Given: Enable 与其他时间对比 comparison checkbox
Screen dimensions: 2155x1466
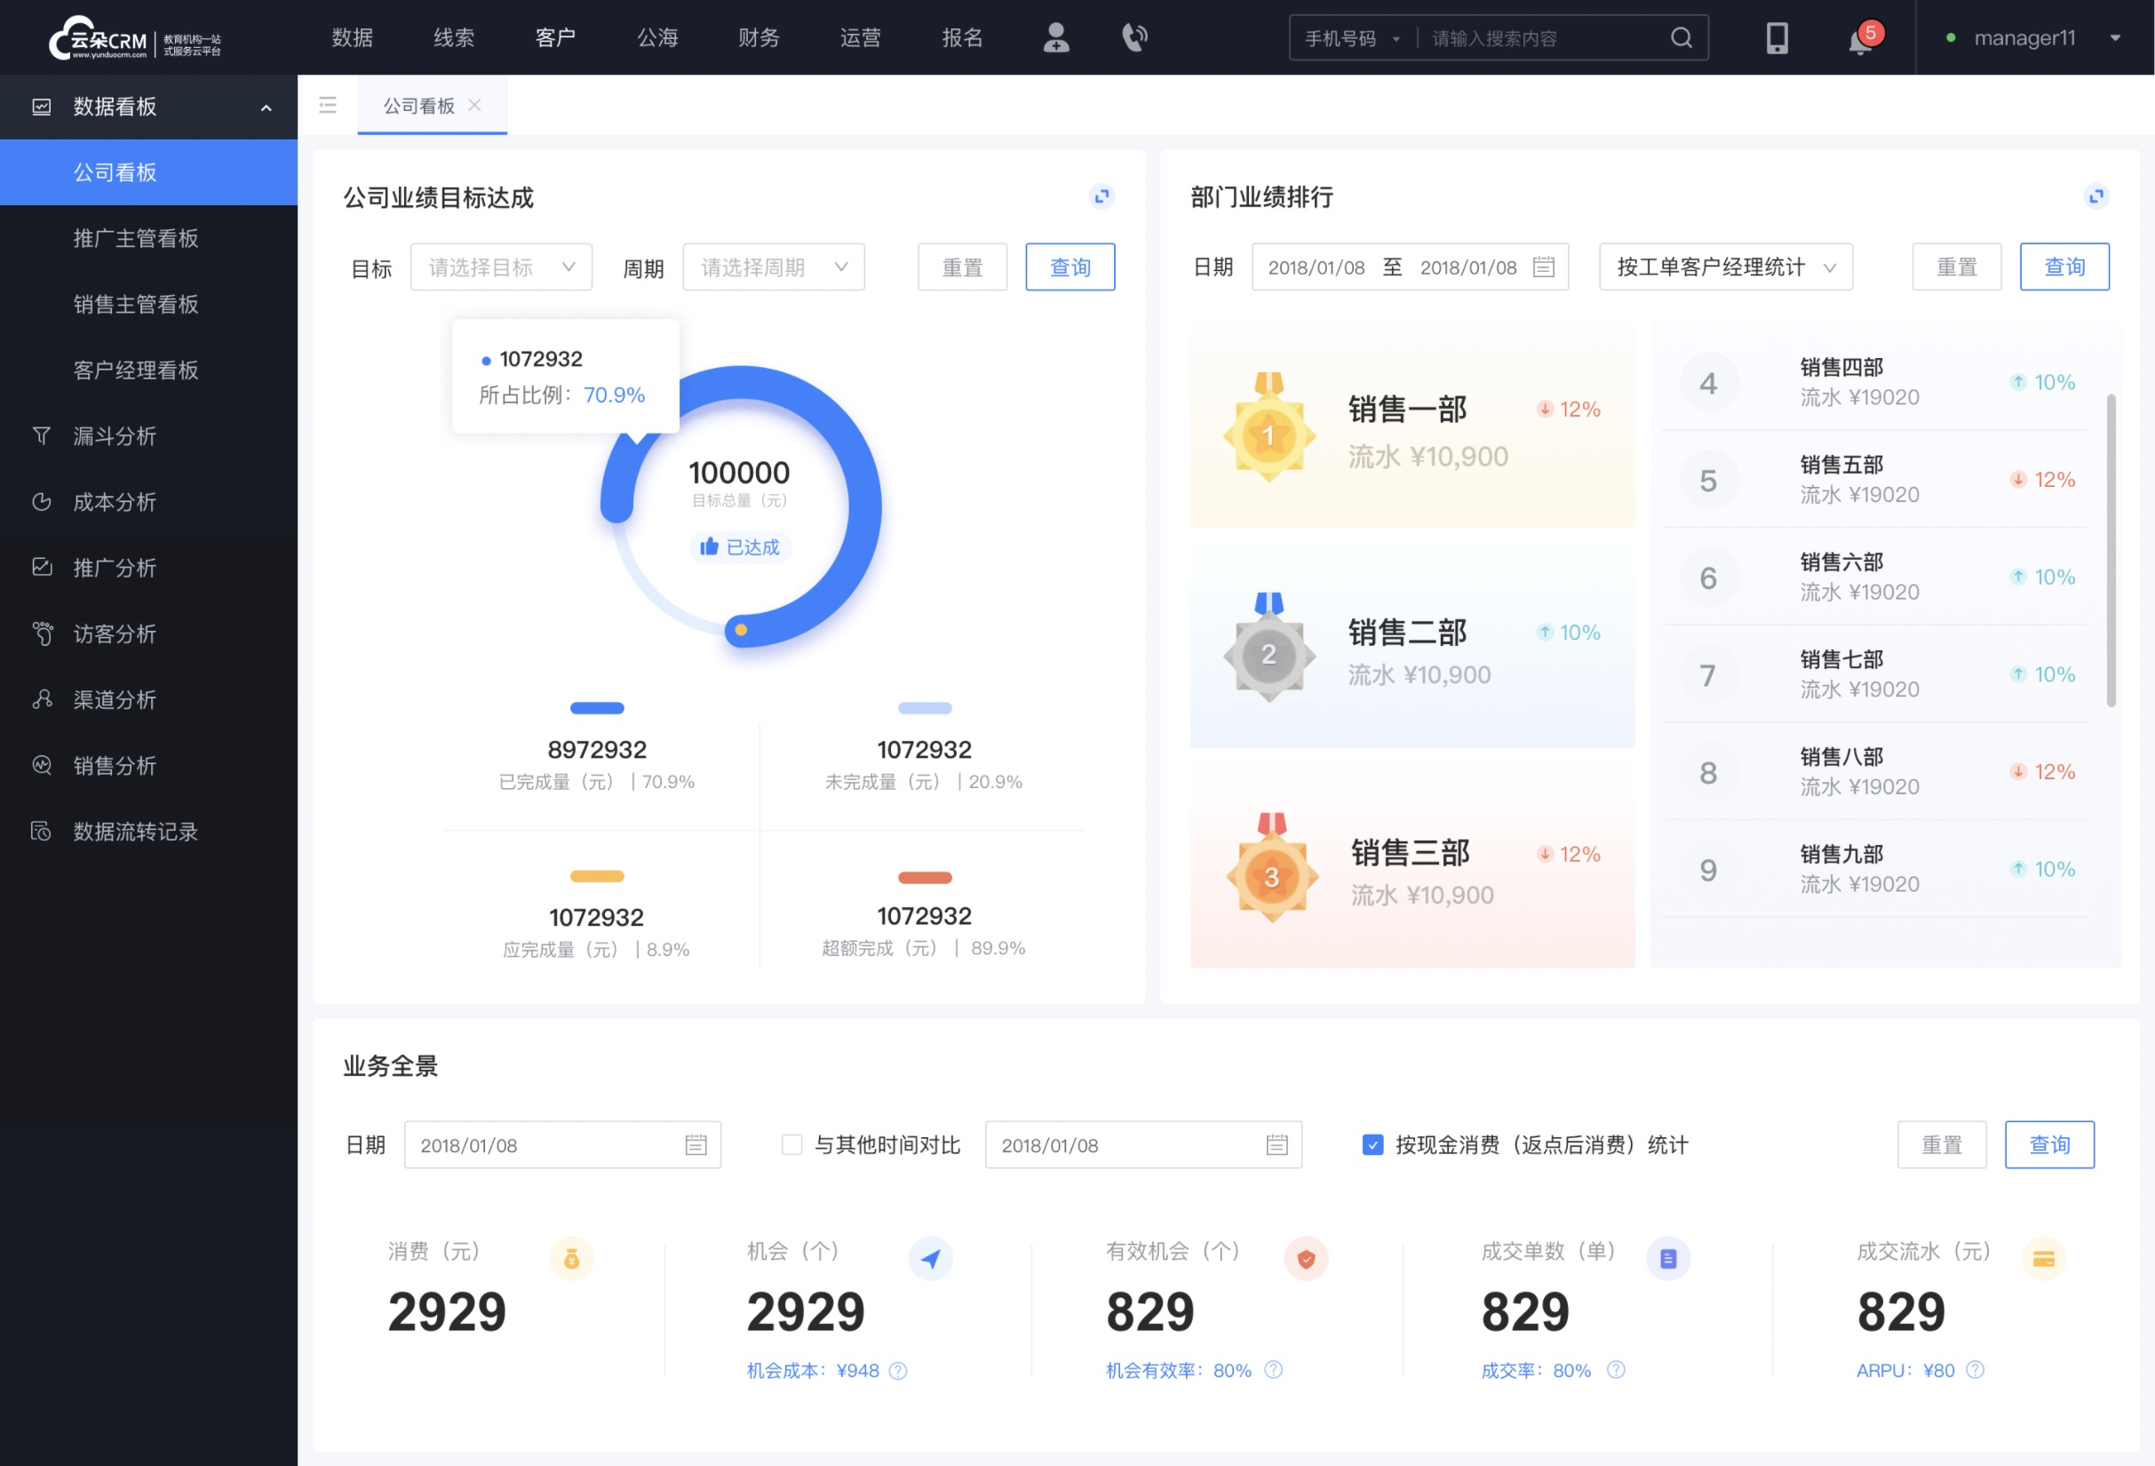Looking at the screenshot, I should tap(783, 1143).
